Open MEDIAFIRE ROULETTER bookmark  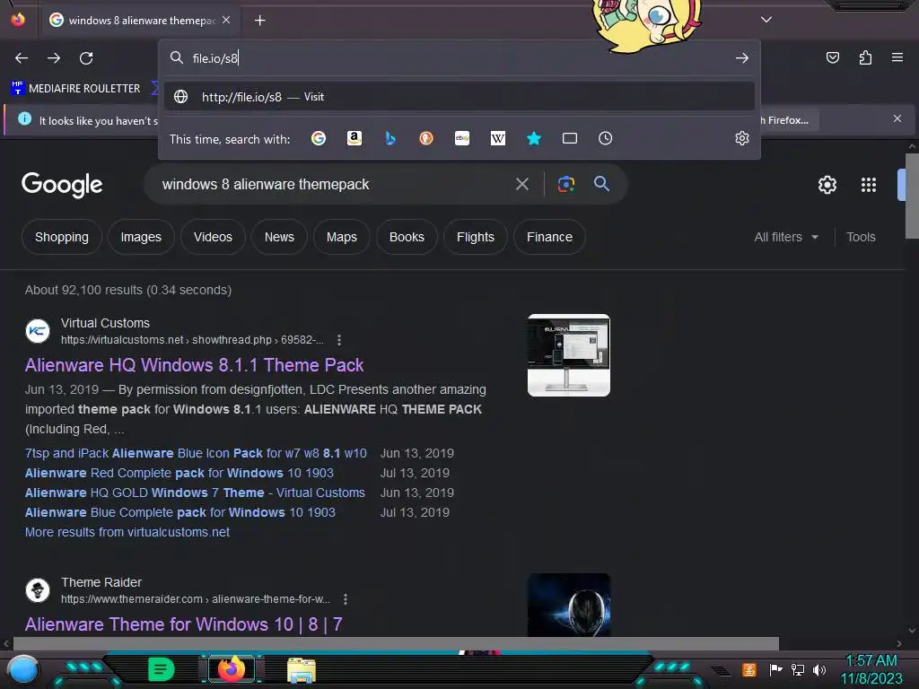coord(75,89)
